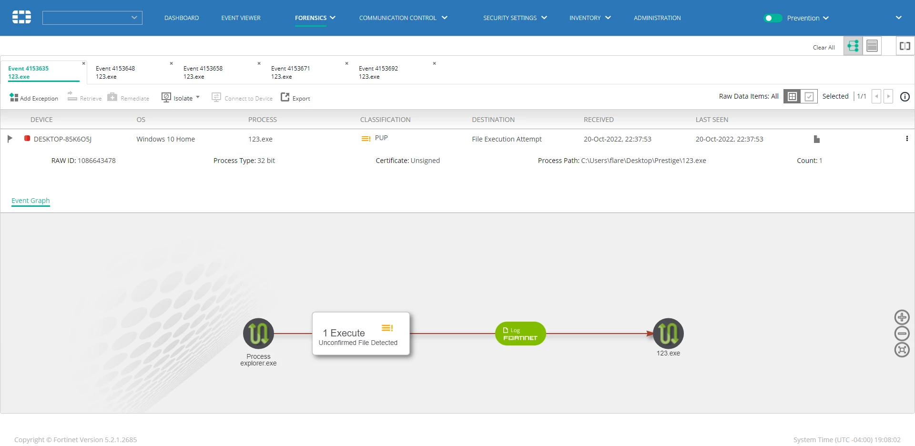This screenshot has width=915, height=446.
Task: Click the file document icon in event row
Action: (817, 139)
